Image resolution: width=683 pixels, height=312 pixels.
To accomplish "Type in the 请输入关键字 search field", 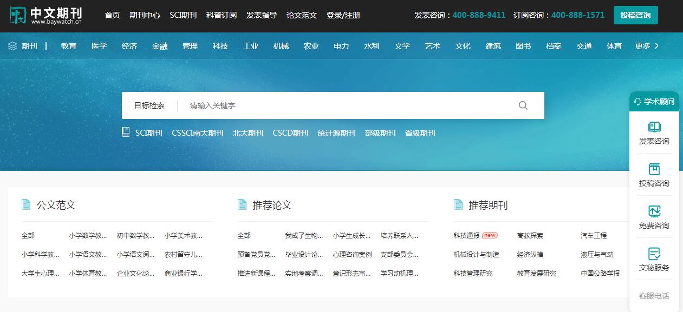I will click(347, 105).
